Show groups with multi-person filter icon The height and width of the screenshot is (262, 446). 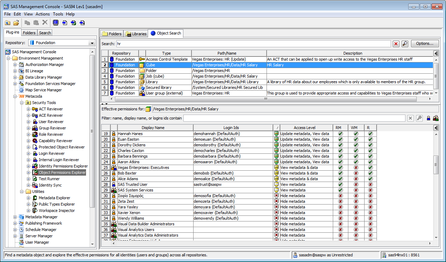(x=436, y=118)
